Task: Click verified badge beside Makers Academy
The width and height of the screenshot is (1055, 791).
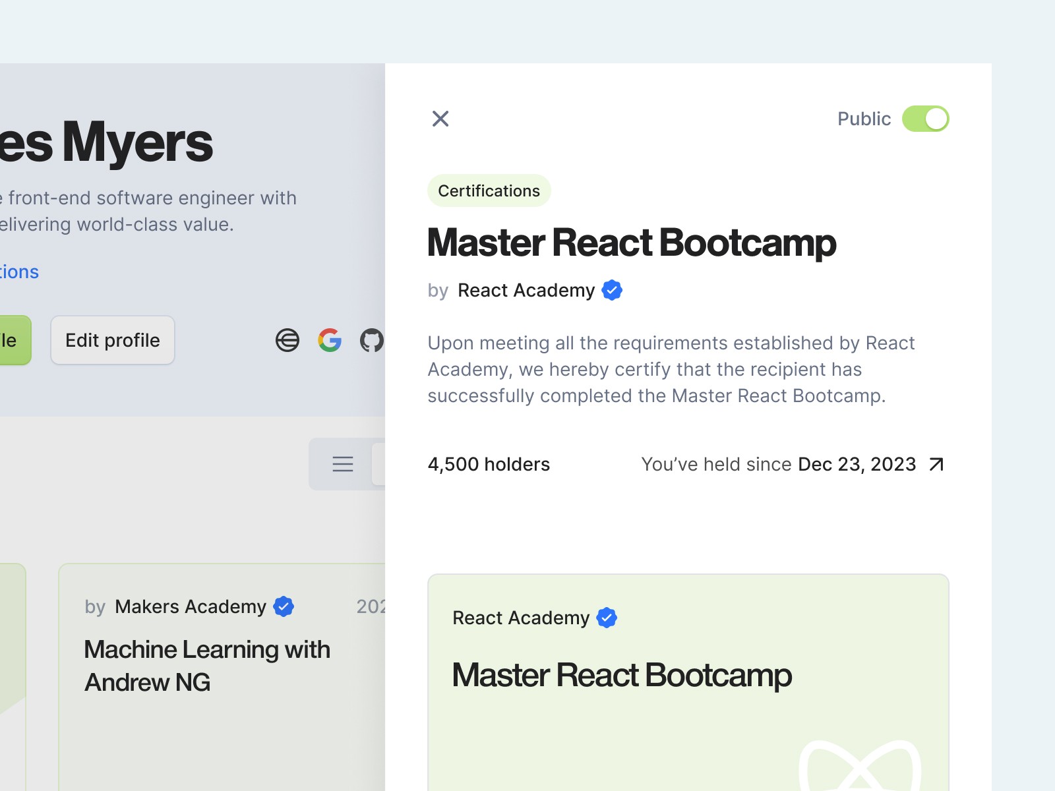Action: tap(284, 606)
